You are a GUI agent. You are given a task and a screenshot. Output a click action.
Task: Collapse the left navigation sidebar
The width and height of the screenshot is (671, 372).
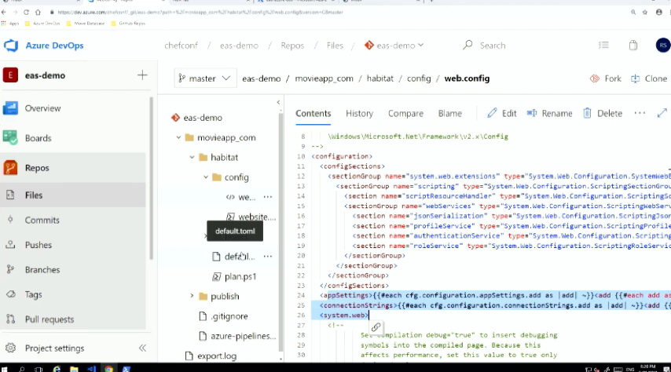click(x=142, y=348)
